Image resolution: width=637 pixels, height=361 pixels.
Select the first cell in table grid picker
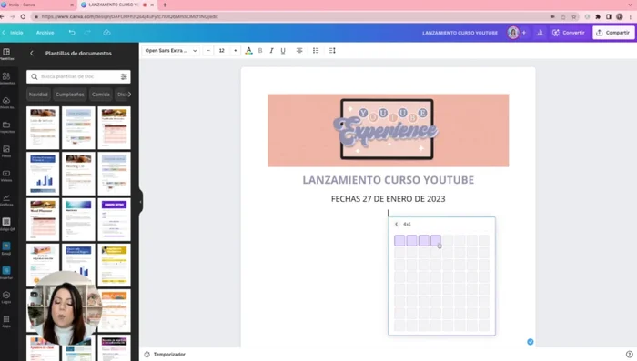tap(399, 240)
